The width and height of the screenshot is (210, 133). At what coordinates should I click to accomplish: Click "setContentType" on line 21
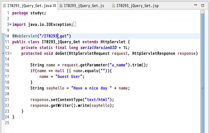coord(66,100)
